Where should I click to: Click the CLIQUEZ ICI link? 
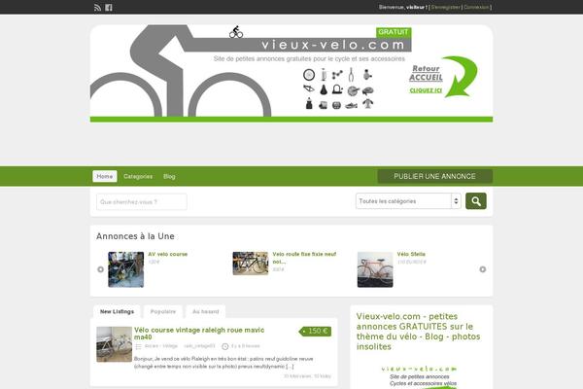point(426,90)
